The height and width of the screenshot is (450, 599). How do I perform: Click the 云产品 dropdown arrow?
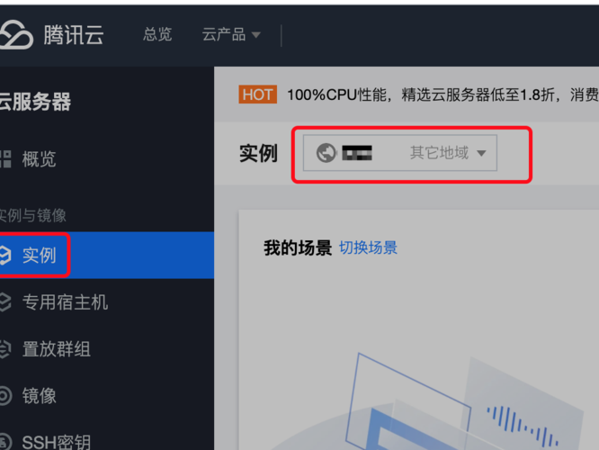[256, 35]
